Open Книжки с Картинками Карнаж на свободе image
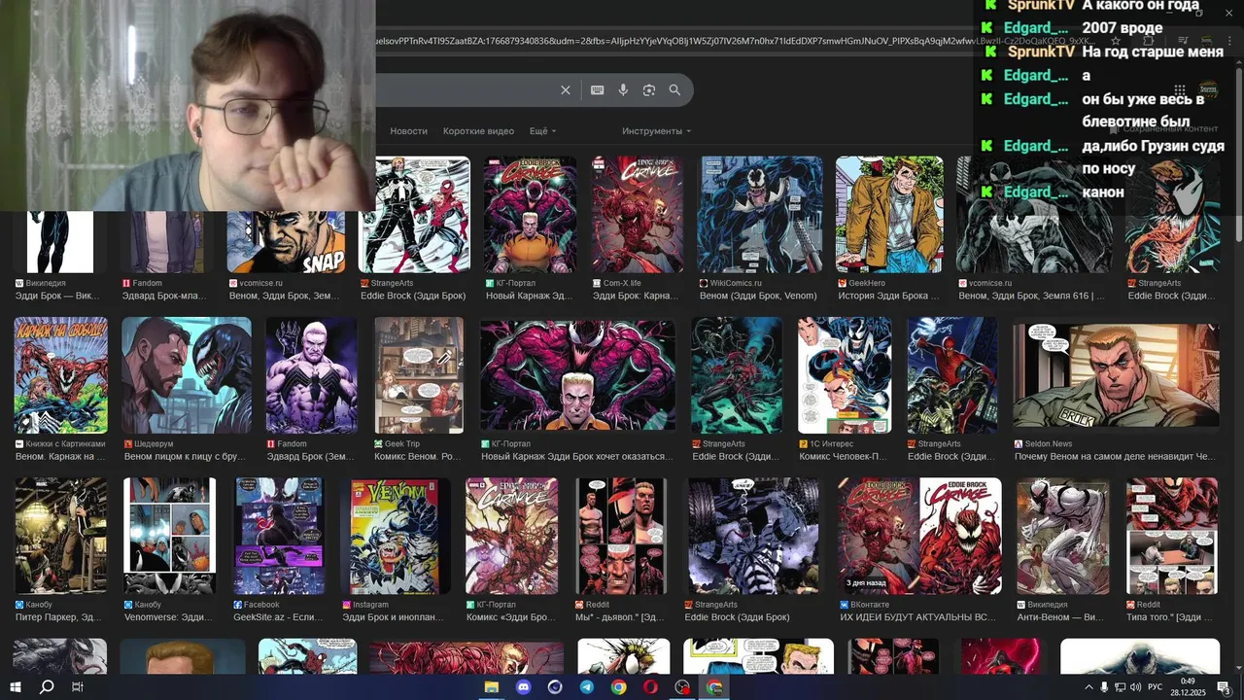The height and width of the screenshot is (700, 1244). point(60,375)
